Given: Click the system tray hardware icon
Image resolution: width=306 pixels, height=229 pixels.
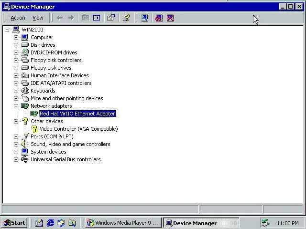Looking at the screenshot, I should 266,223.
